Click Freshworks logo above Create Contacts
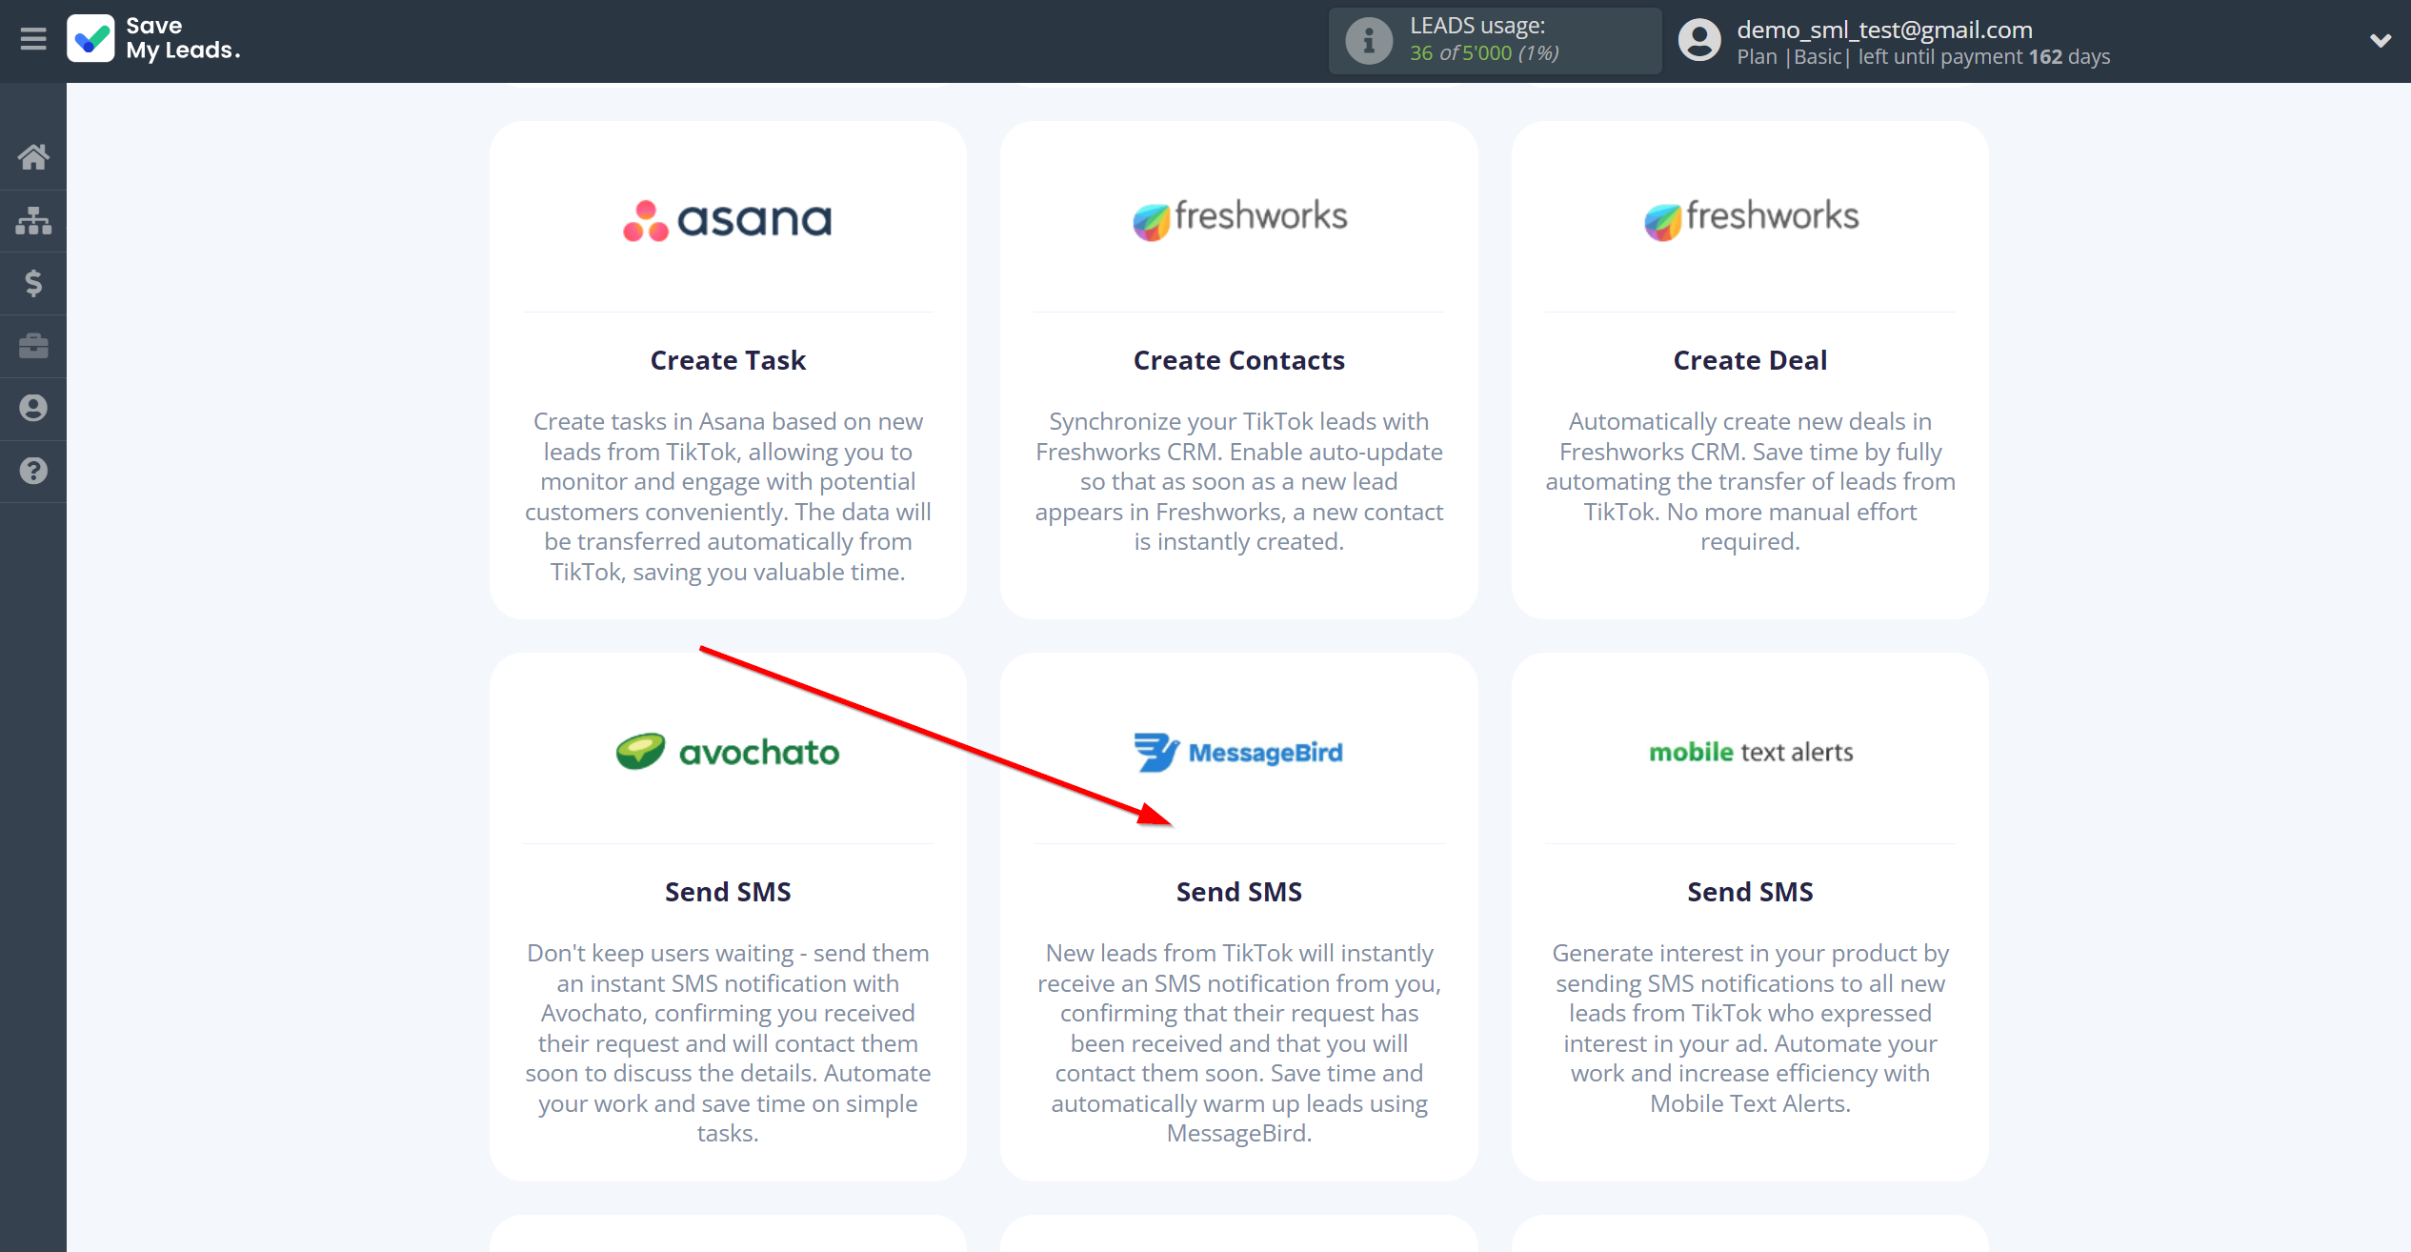The image size is (2411, 1252). [1239, 218]
